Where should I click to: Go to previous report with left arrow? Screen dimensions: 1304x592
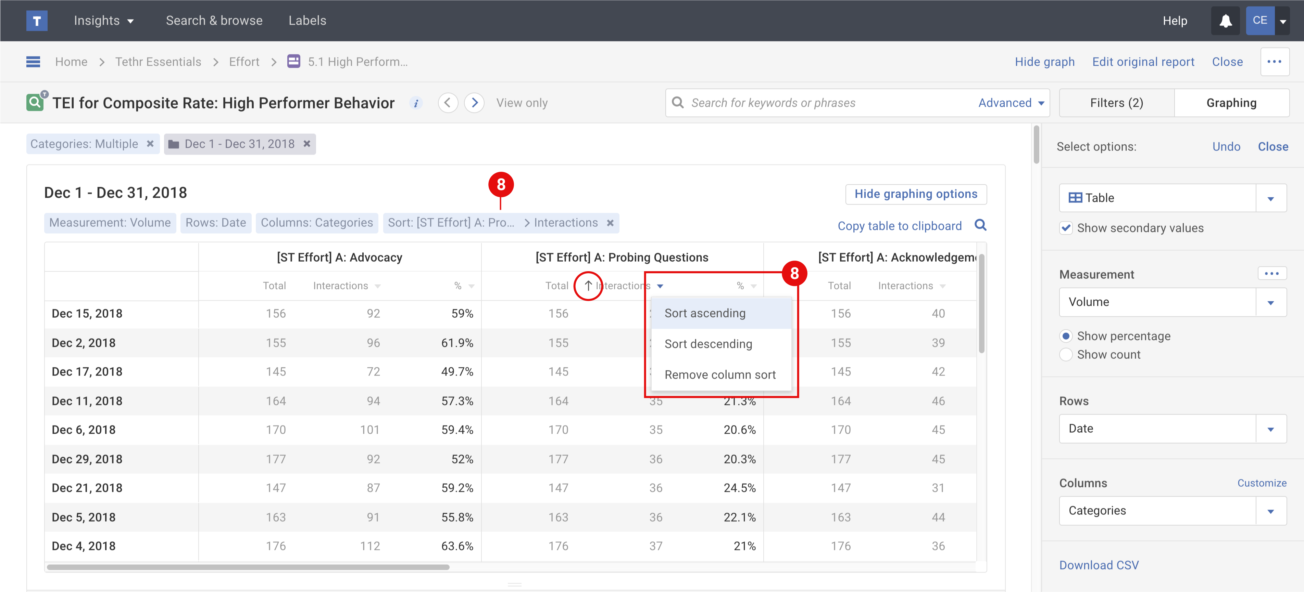(448, 103)
